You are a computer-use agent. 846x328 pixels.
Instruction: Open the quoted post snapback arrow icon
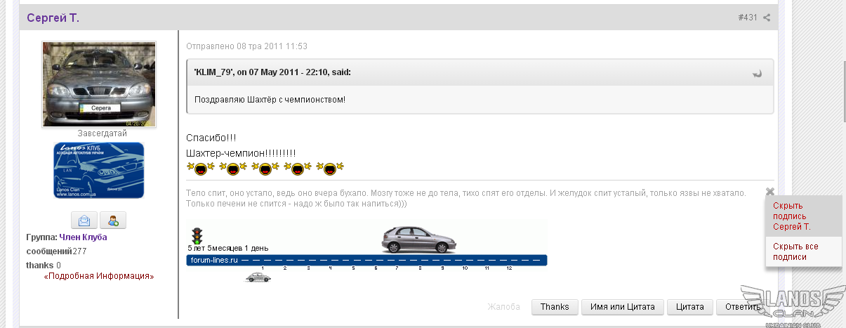757,73
